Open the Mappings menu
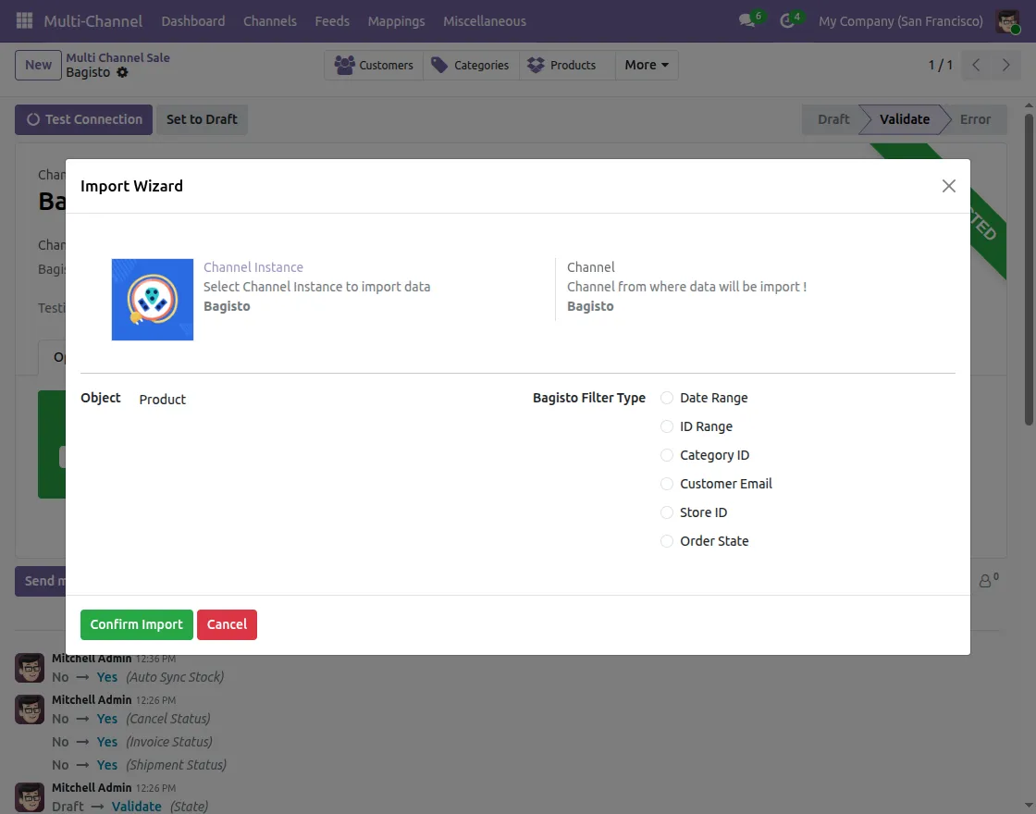Screen dimensions: 1036x814 (x=396, y=21)
